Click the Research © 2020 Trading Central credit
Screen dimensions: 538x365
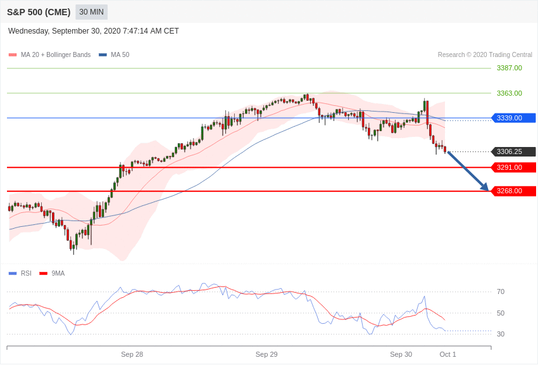(x=485, y=54)
